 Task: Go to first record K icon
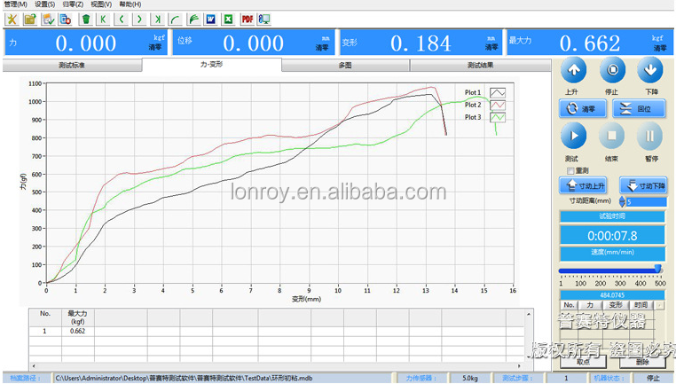tap(103, 19)
